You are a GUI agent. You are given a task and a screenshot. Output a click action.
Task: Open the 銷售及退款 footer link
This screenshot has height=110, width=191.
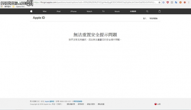91,104
